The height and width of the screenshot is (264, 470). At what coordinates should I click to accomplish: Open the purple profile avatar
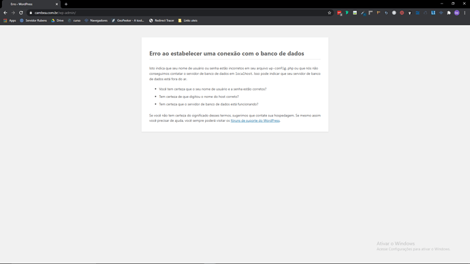coord(457,13)
